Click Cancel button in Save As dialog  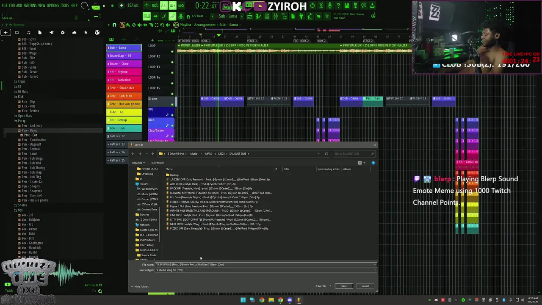pos(365,286)
